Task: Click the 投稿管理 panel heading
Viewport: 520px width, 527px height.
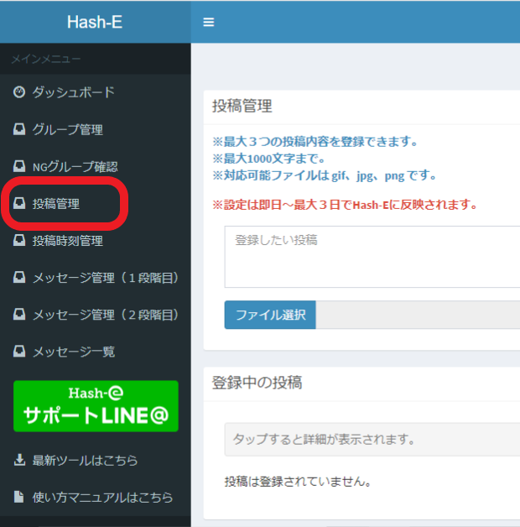Action: point(242,107)
